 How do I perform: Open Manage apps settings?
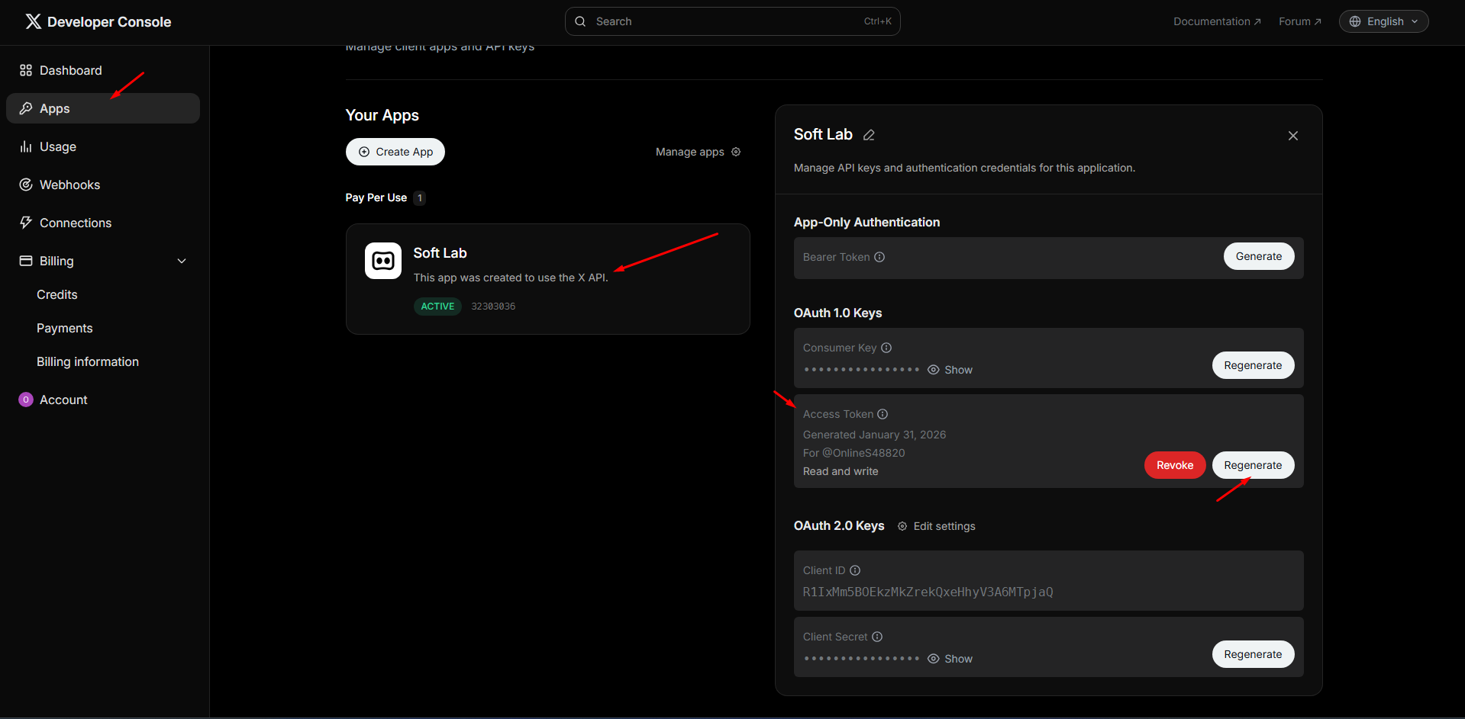(698, 152)
